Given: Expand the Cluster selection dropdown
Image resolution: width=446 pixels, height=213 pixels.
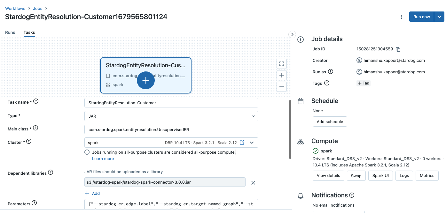Looking at the screenshot, I should click(252, 143).
